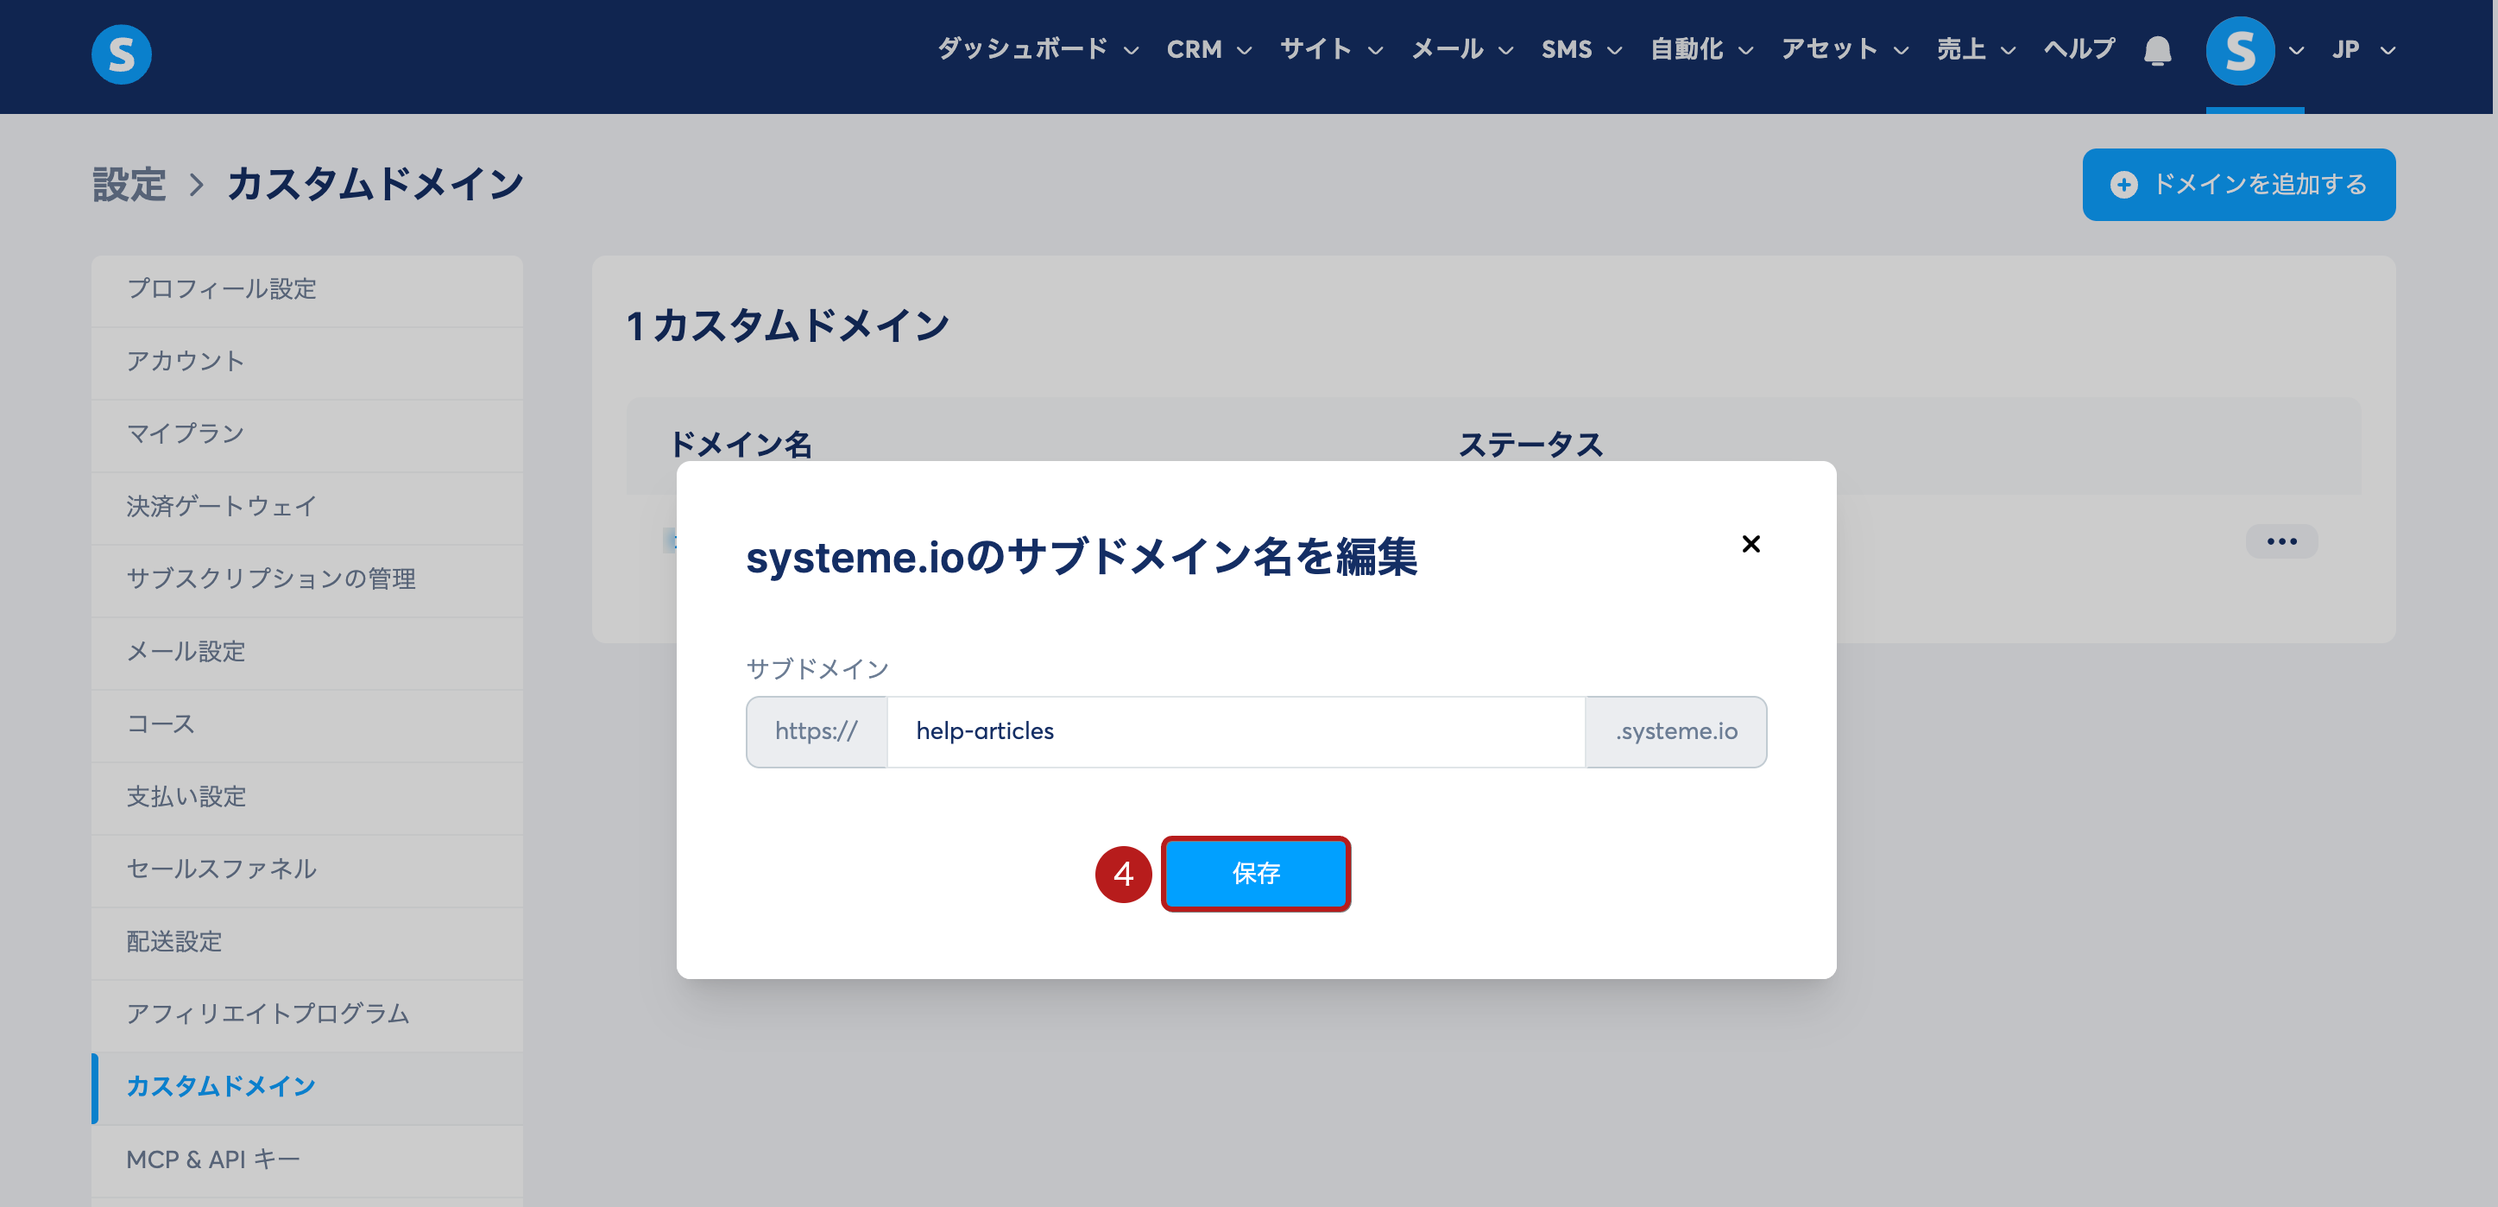The image size is (2498, 1207).
Task: Open the ヘルプ menu item
Action: (x=2079, y=49)
